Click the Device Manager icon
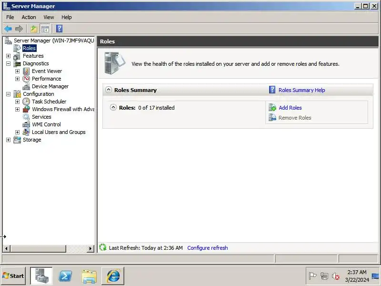 pos(26,86)
